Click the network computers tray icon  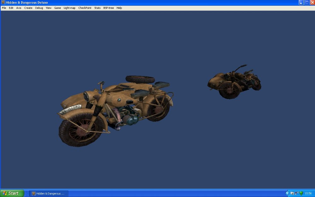click(x=297, y=193)
